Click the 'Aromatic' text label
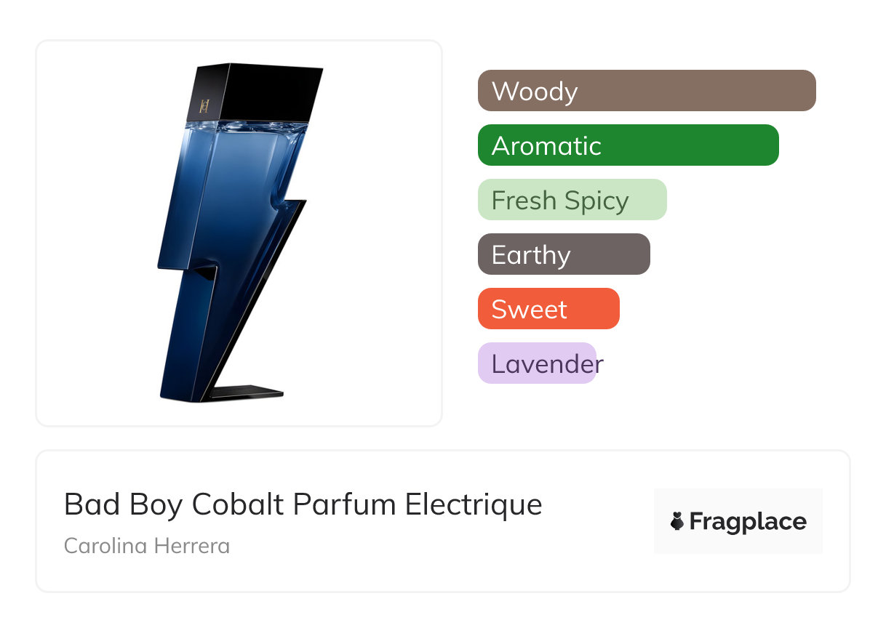 (x=546, y=146)
